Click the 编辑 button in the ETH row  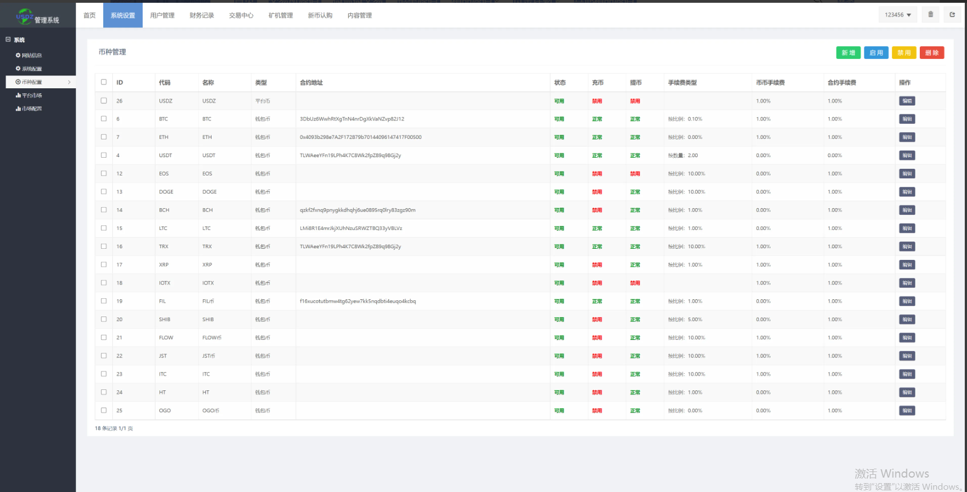(906, 137)
